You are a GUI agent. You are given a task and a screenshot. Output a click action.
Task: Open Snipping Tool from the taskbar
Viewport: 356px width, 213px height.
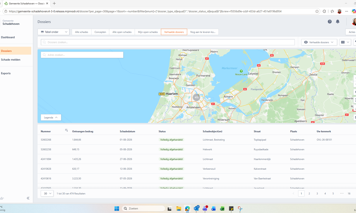[240, 209]
